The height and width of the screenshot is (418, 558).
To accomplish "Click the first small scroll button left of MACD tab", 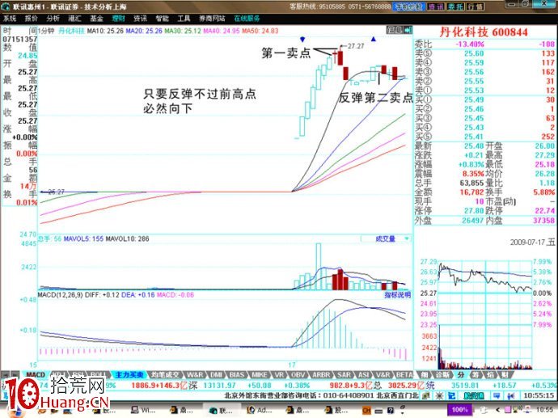I will tap(6, 374).
